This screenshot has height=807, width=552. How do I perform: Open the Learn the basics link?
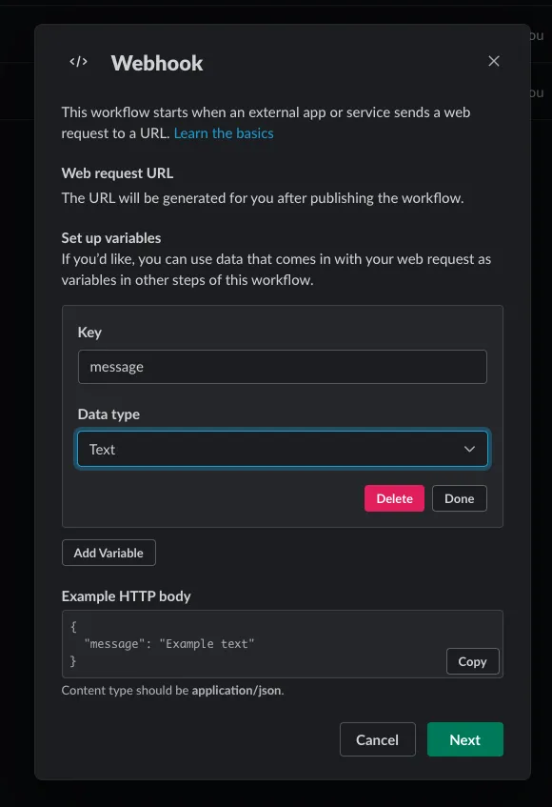coord(224,133)
